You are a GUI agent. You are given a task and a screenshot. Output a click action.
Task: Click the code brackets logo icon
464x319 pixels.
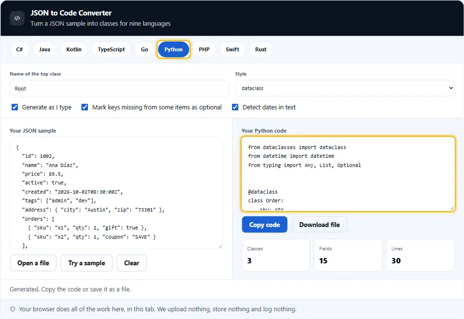17,18
